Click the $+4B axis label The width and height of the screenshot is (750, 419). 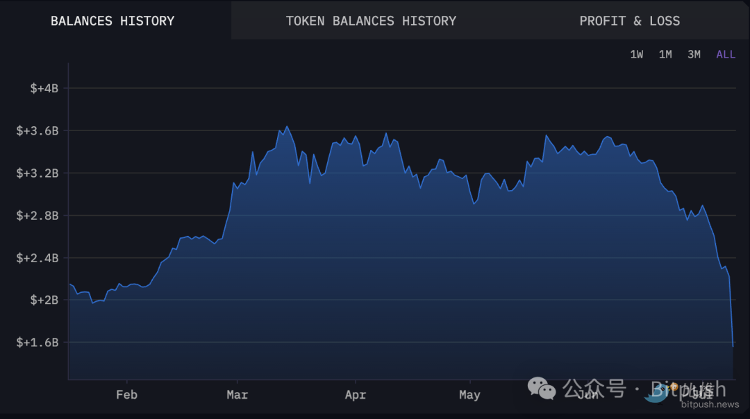tap(46, 88)
